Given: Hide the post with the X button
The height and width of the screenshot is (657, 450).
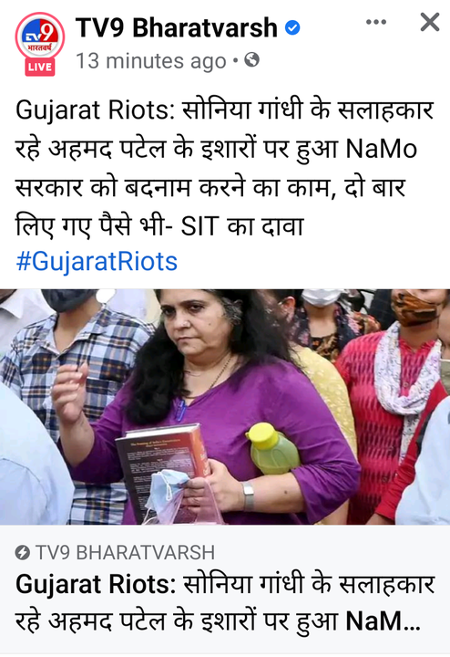Looking at the screenshot, I should click(430, 22).
